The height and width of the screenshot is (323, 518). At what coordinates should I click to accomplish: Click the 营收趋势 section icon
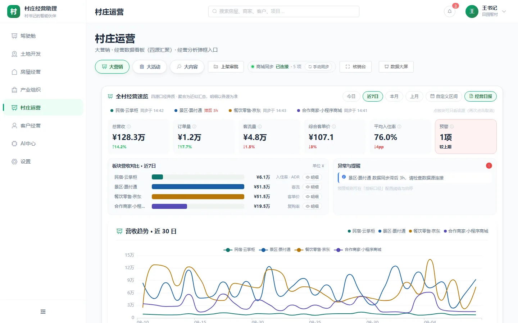119,231
